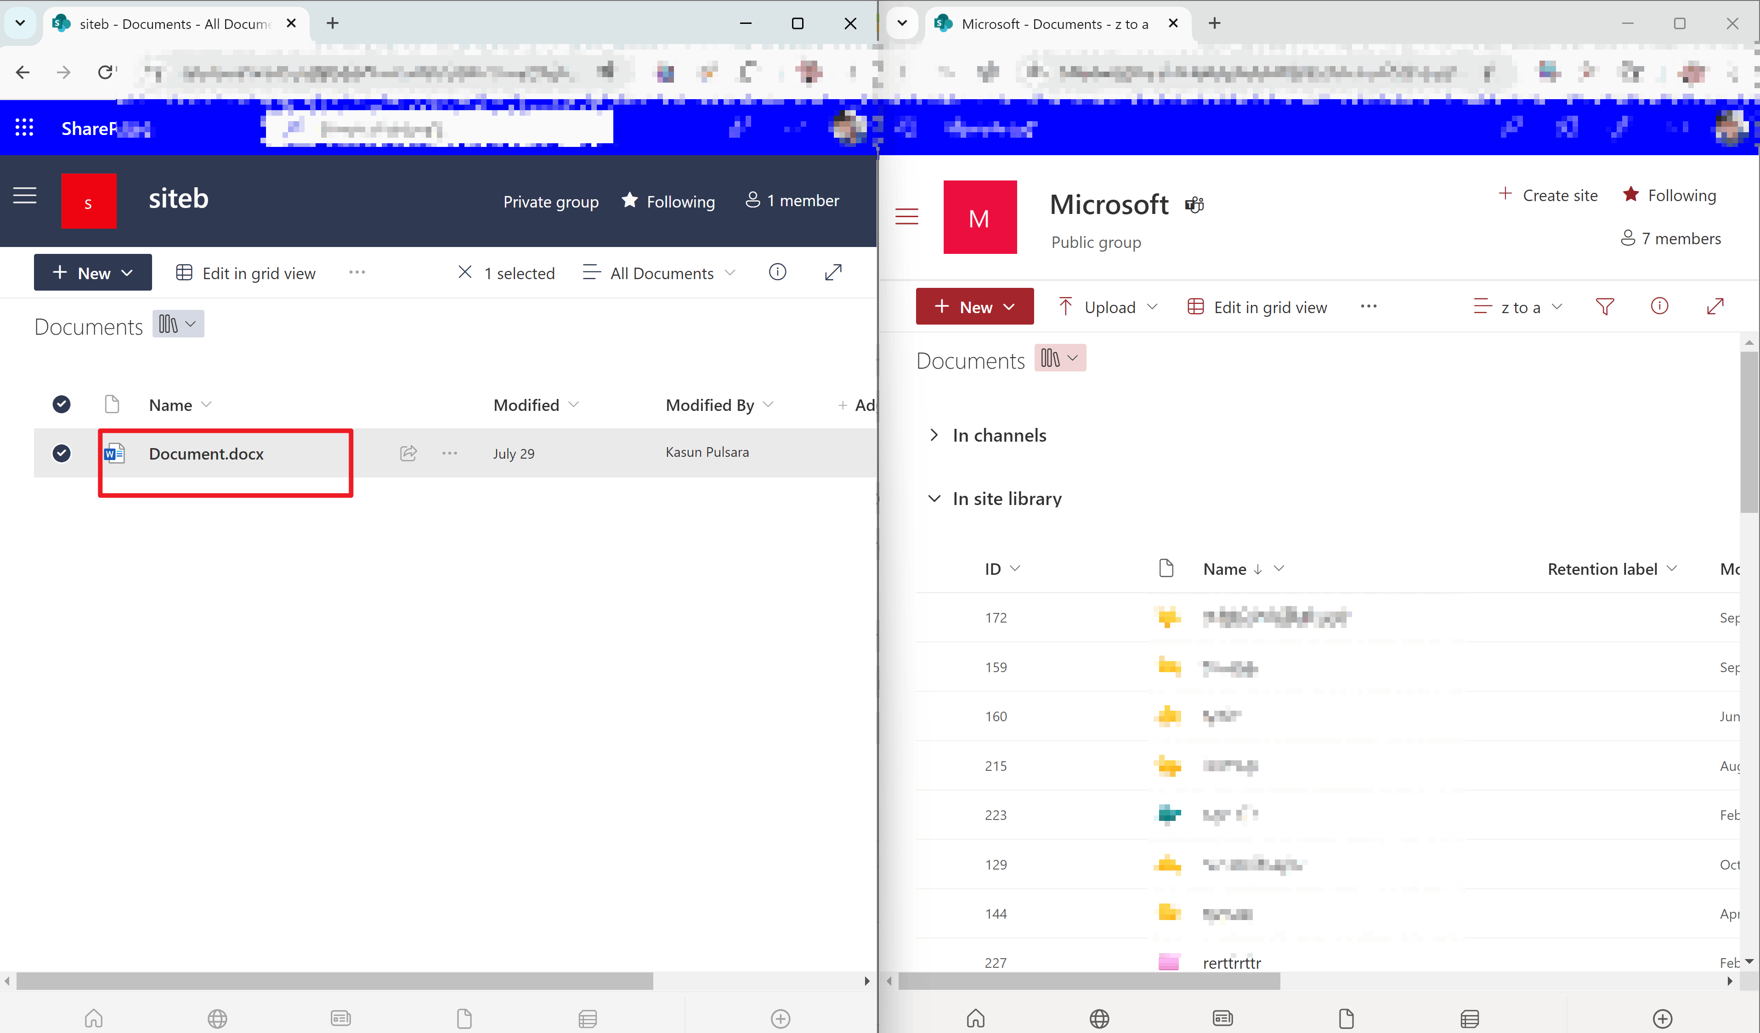The width and height of the screenshot is (1760, 1033).
Task: Toggle Following on the Microsoft site
Action: (1670, 195)
